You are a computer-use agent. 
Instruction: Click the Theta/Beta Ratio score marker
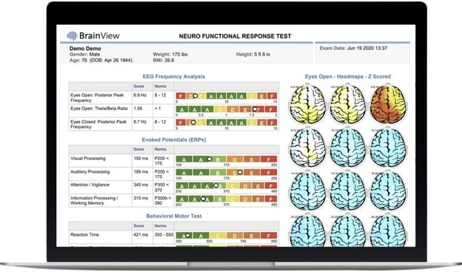[255, 109]
